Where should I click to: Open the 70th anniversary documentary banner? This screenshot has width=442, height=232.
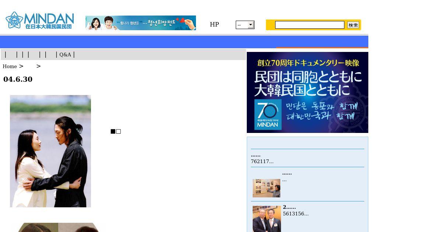tap(308, 92)
